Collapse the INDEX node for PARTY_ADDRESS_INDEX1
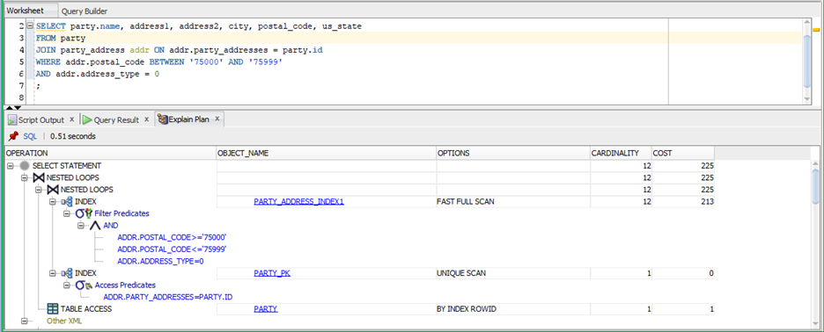Viewport: 824px width, 332px height. click(52, 201)
